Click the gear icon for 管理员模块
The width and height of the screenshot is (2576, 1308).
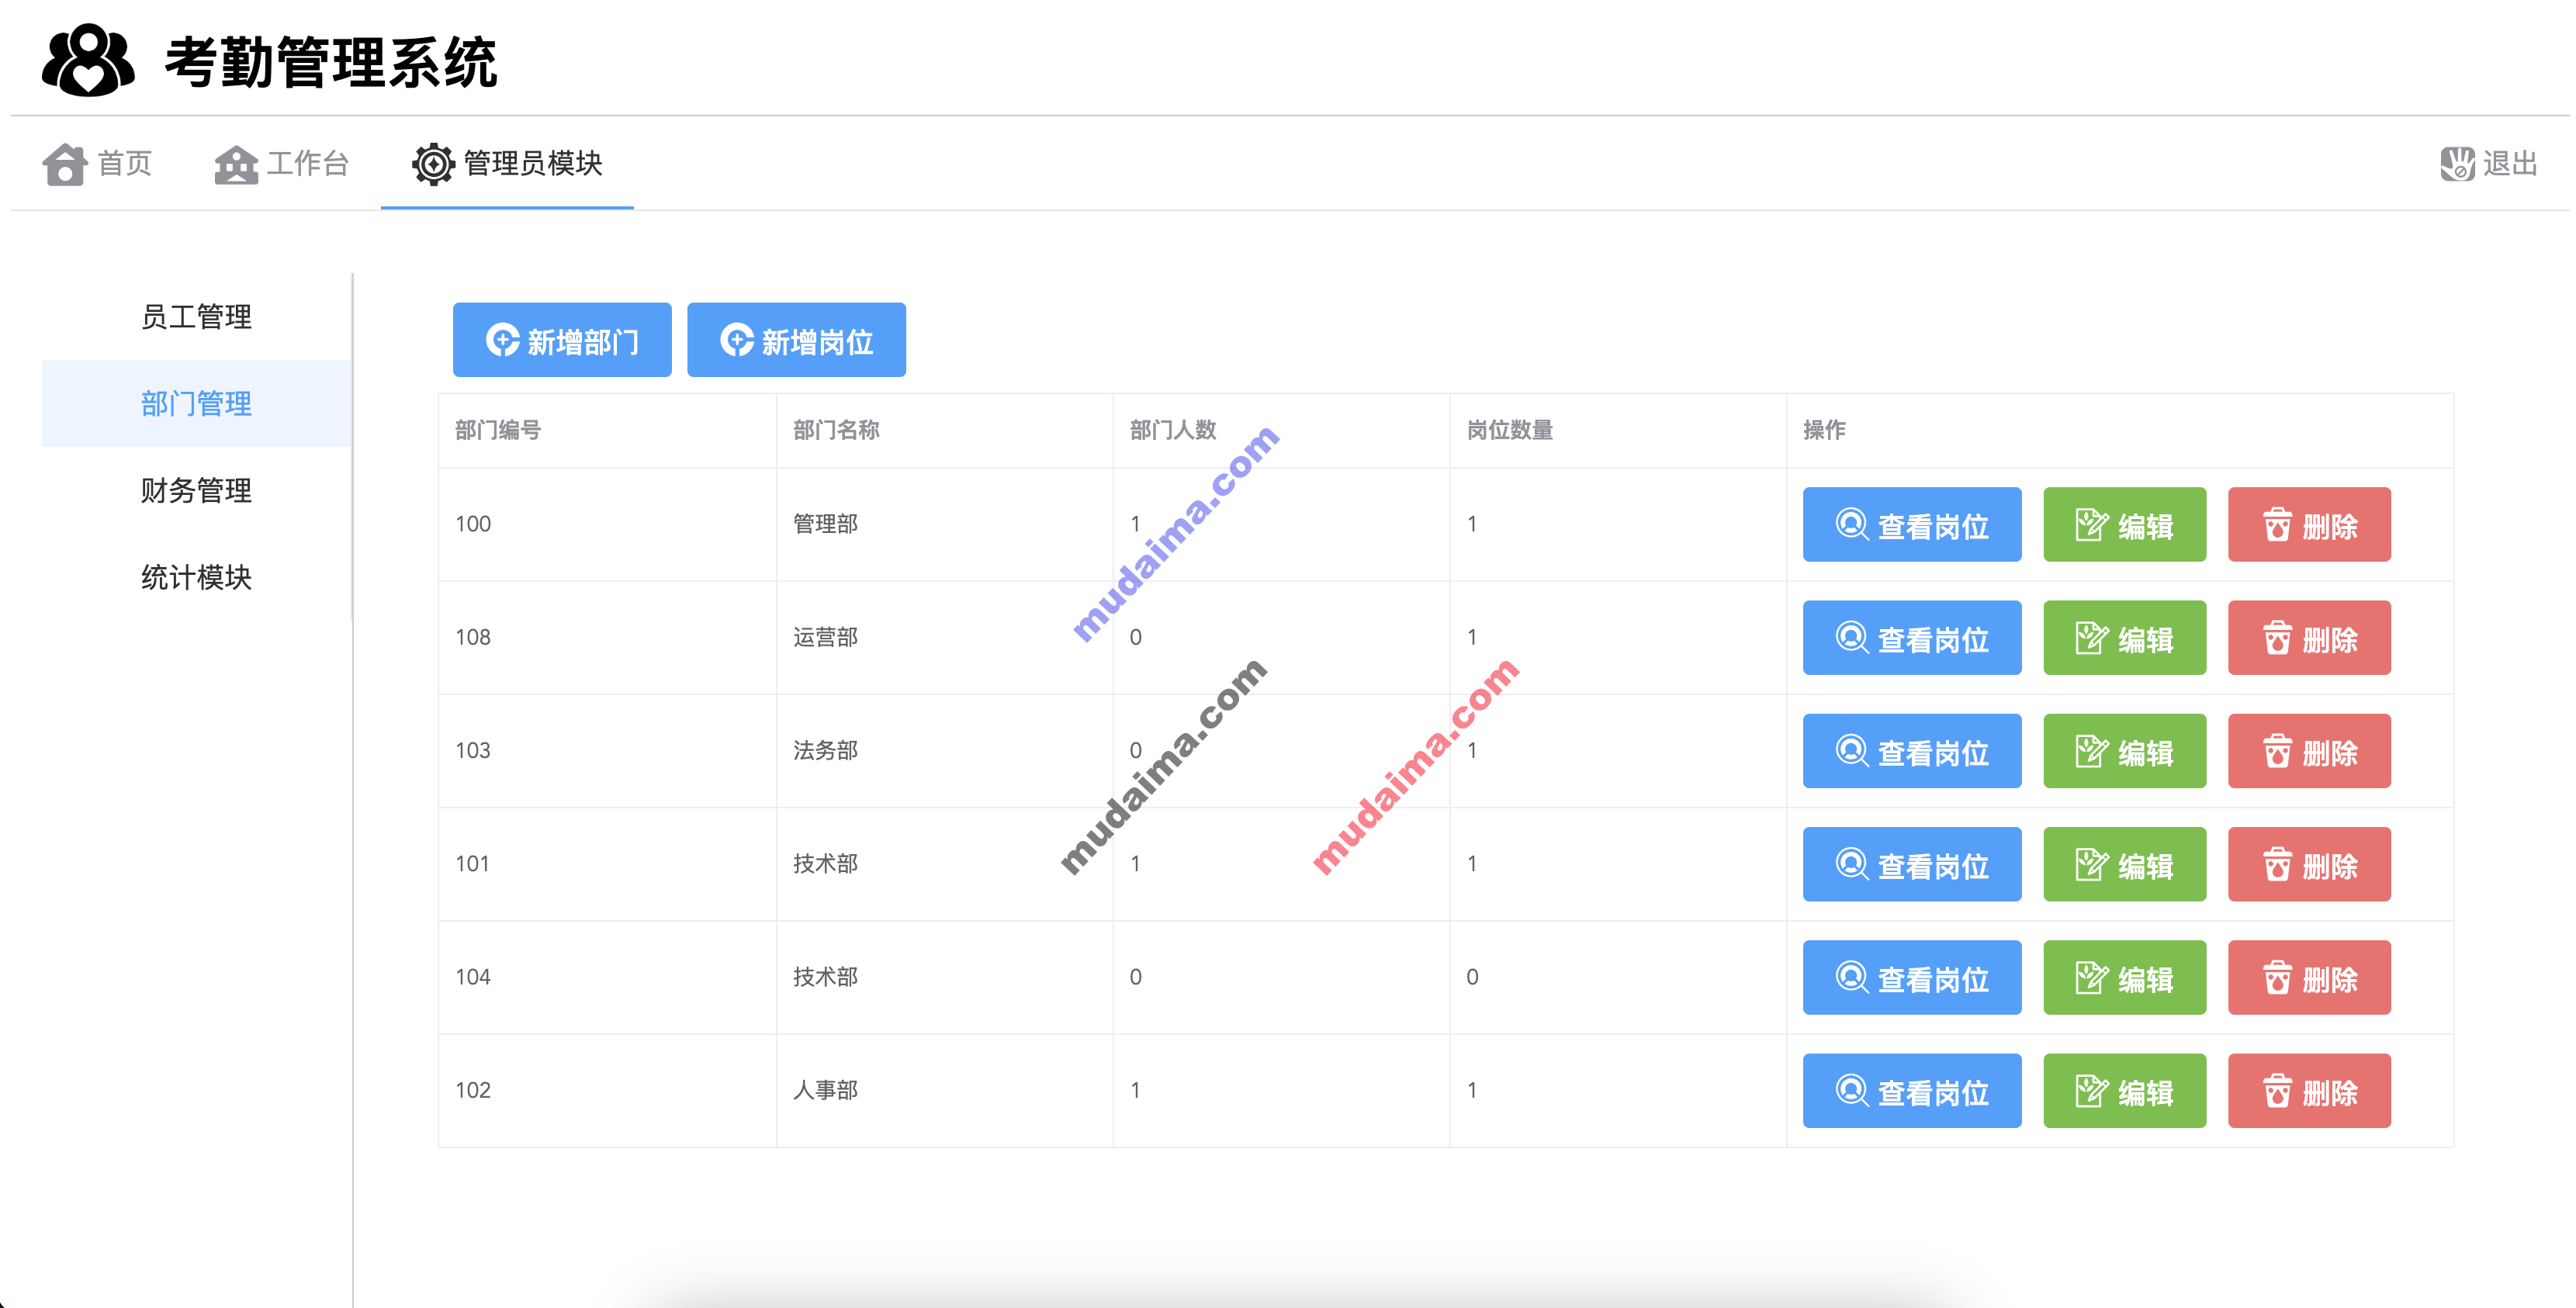[433, 164]
